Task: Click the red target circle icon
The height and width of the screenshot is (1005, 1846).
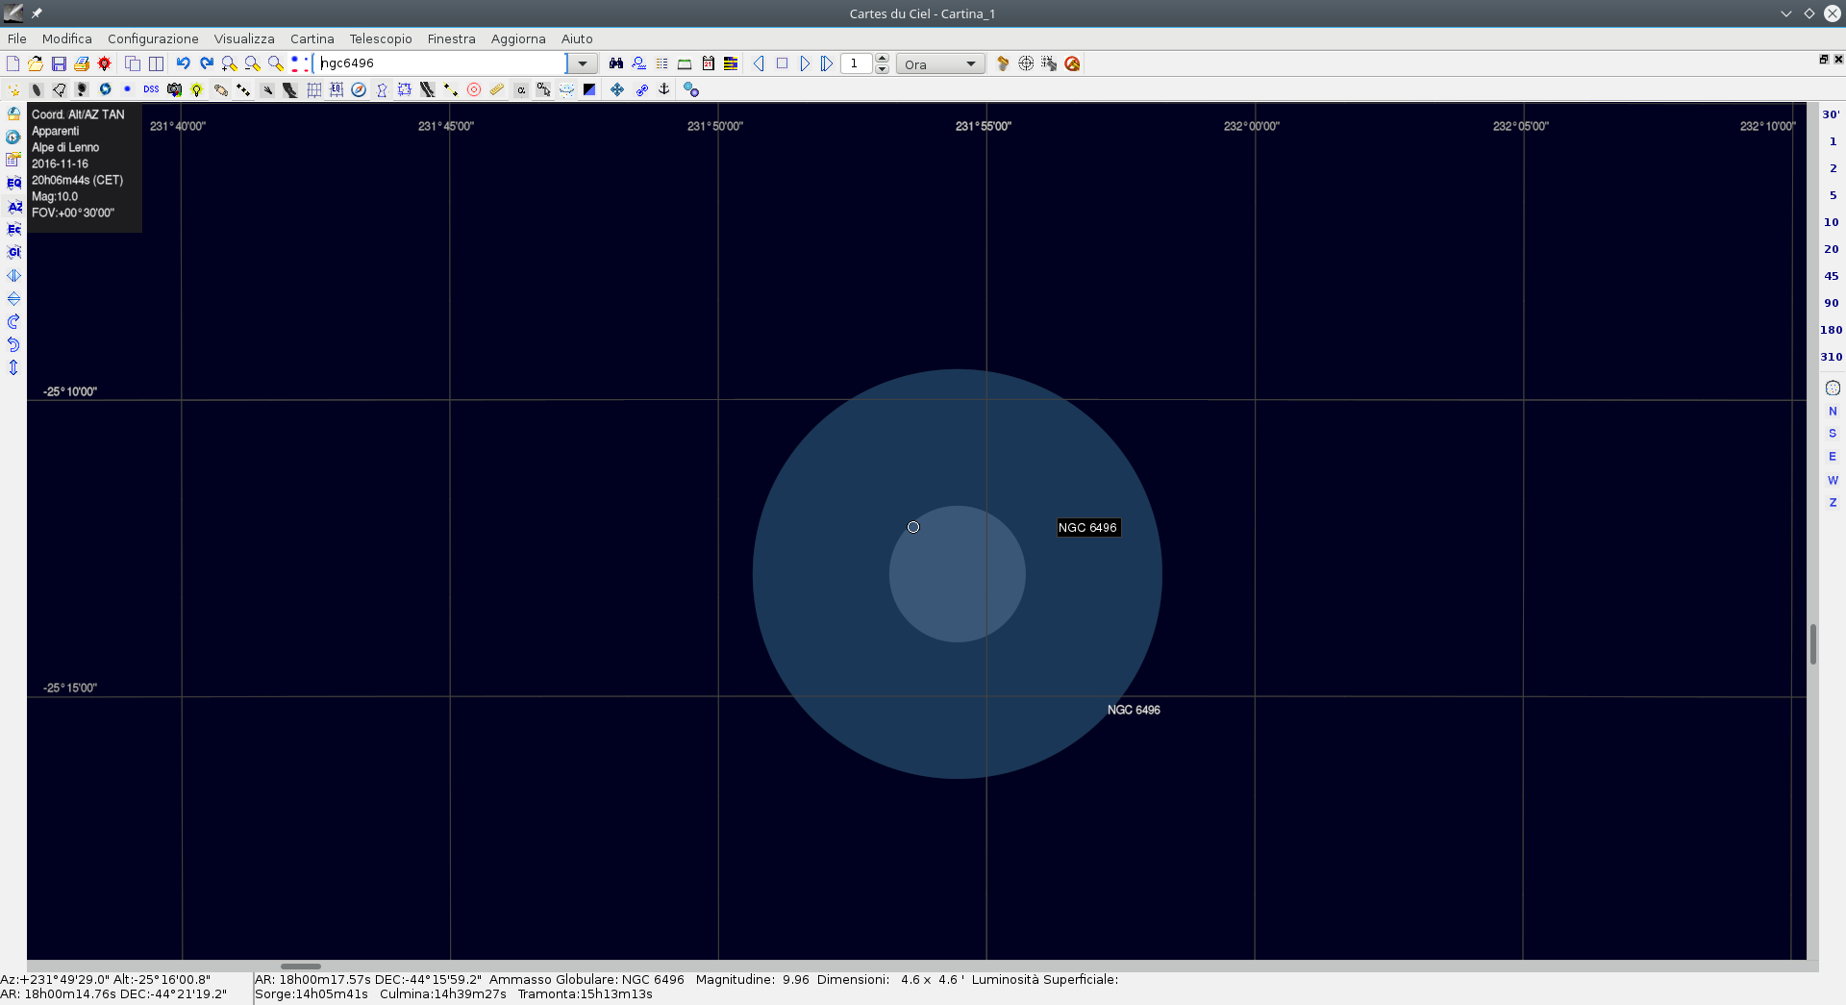Action: [x=474, y=89]
